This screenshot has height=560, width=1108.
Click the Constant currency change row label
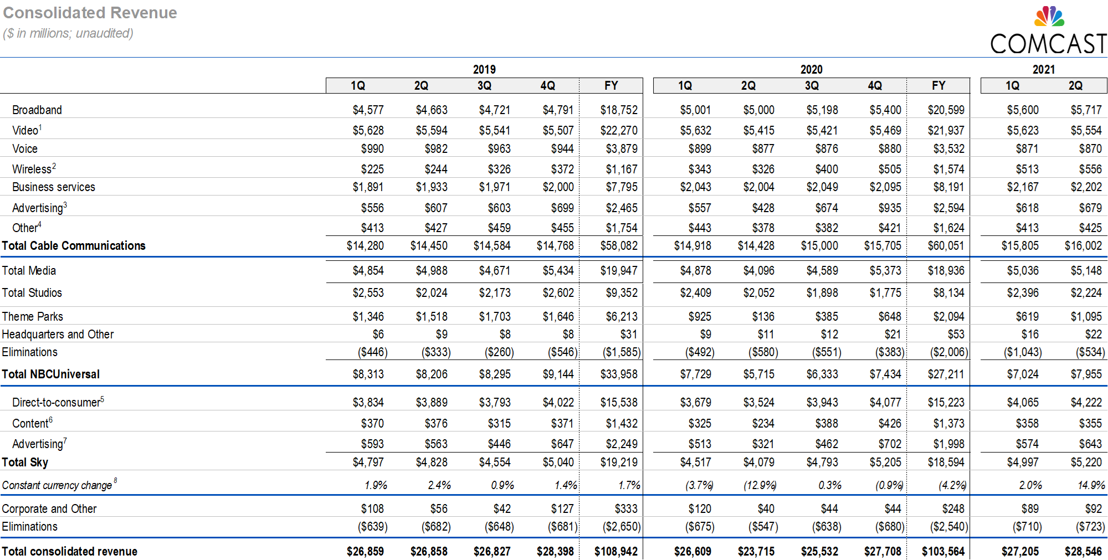(x=57, y=485)
